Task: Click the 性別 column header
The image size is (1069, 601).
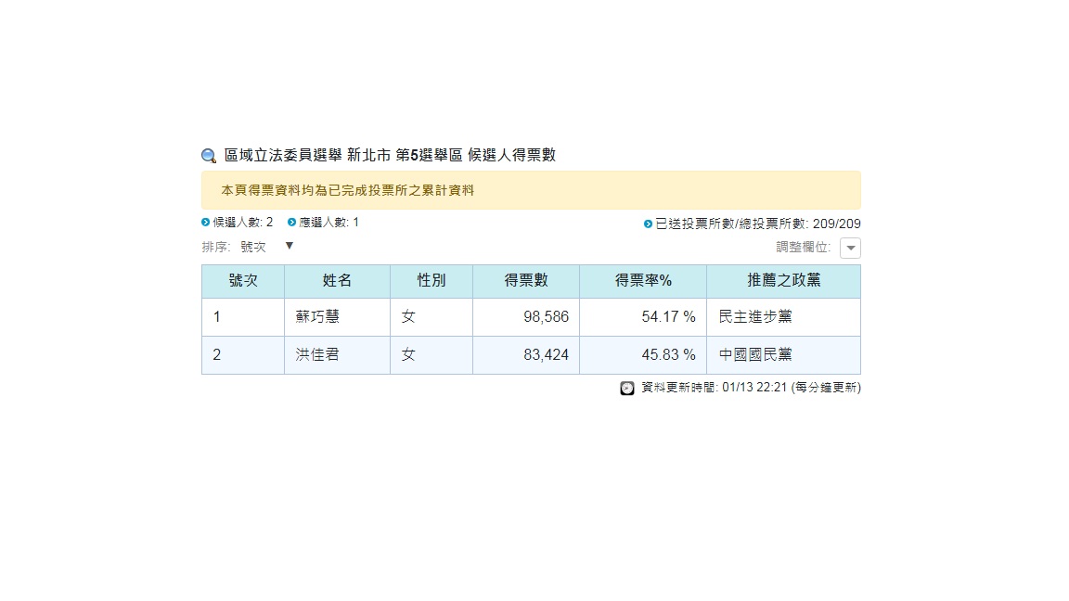Action: pos(431,281)
